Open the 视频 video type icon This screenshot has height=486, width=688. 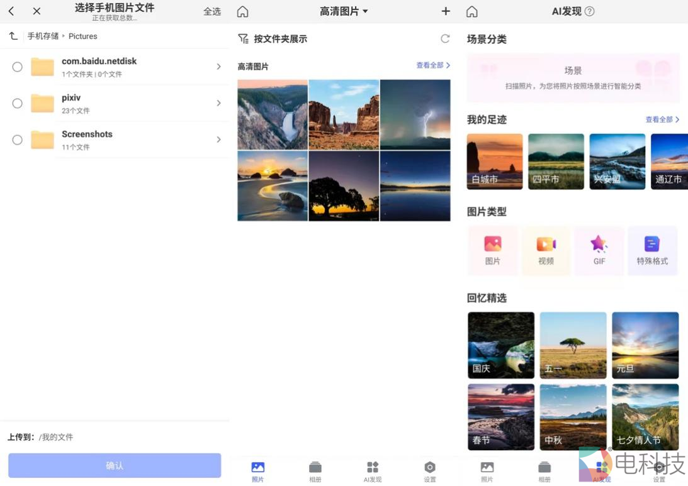click(x=545, y=250)
